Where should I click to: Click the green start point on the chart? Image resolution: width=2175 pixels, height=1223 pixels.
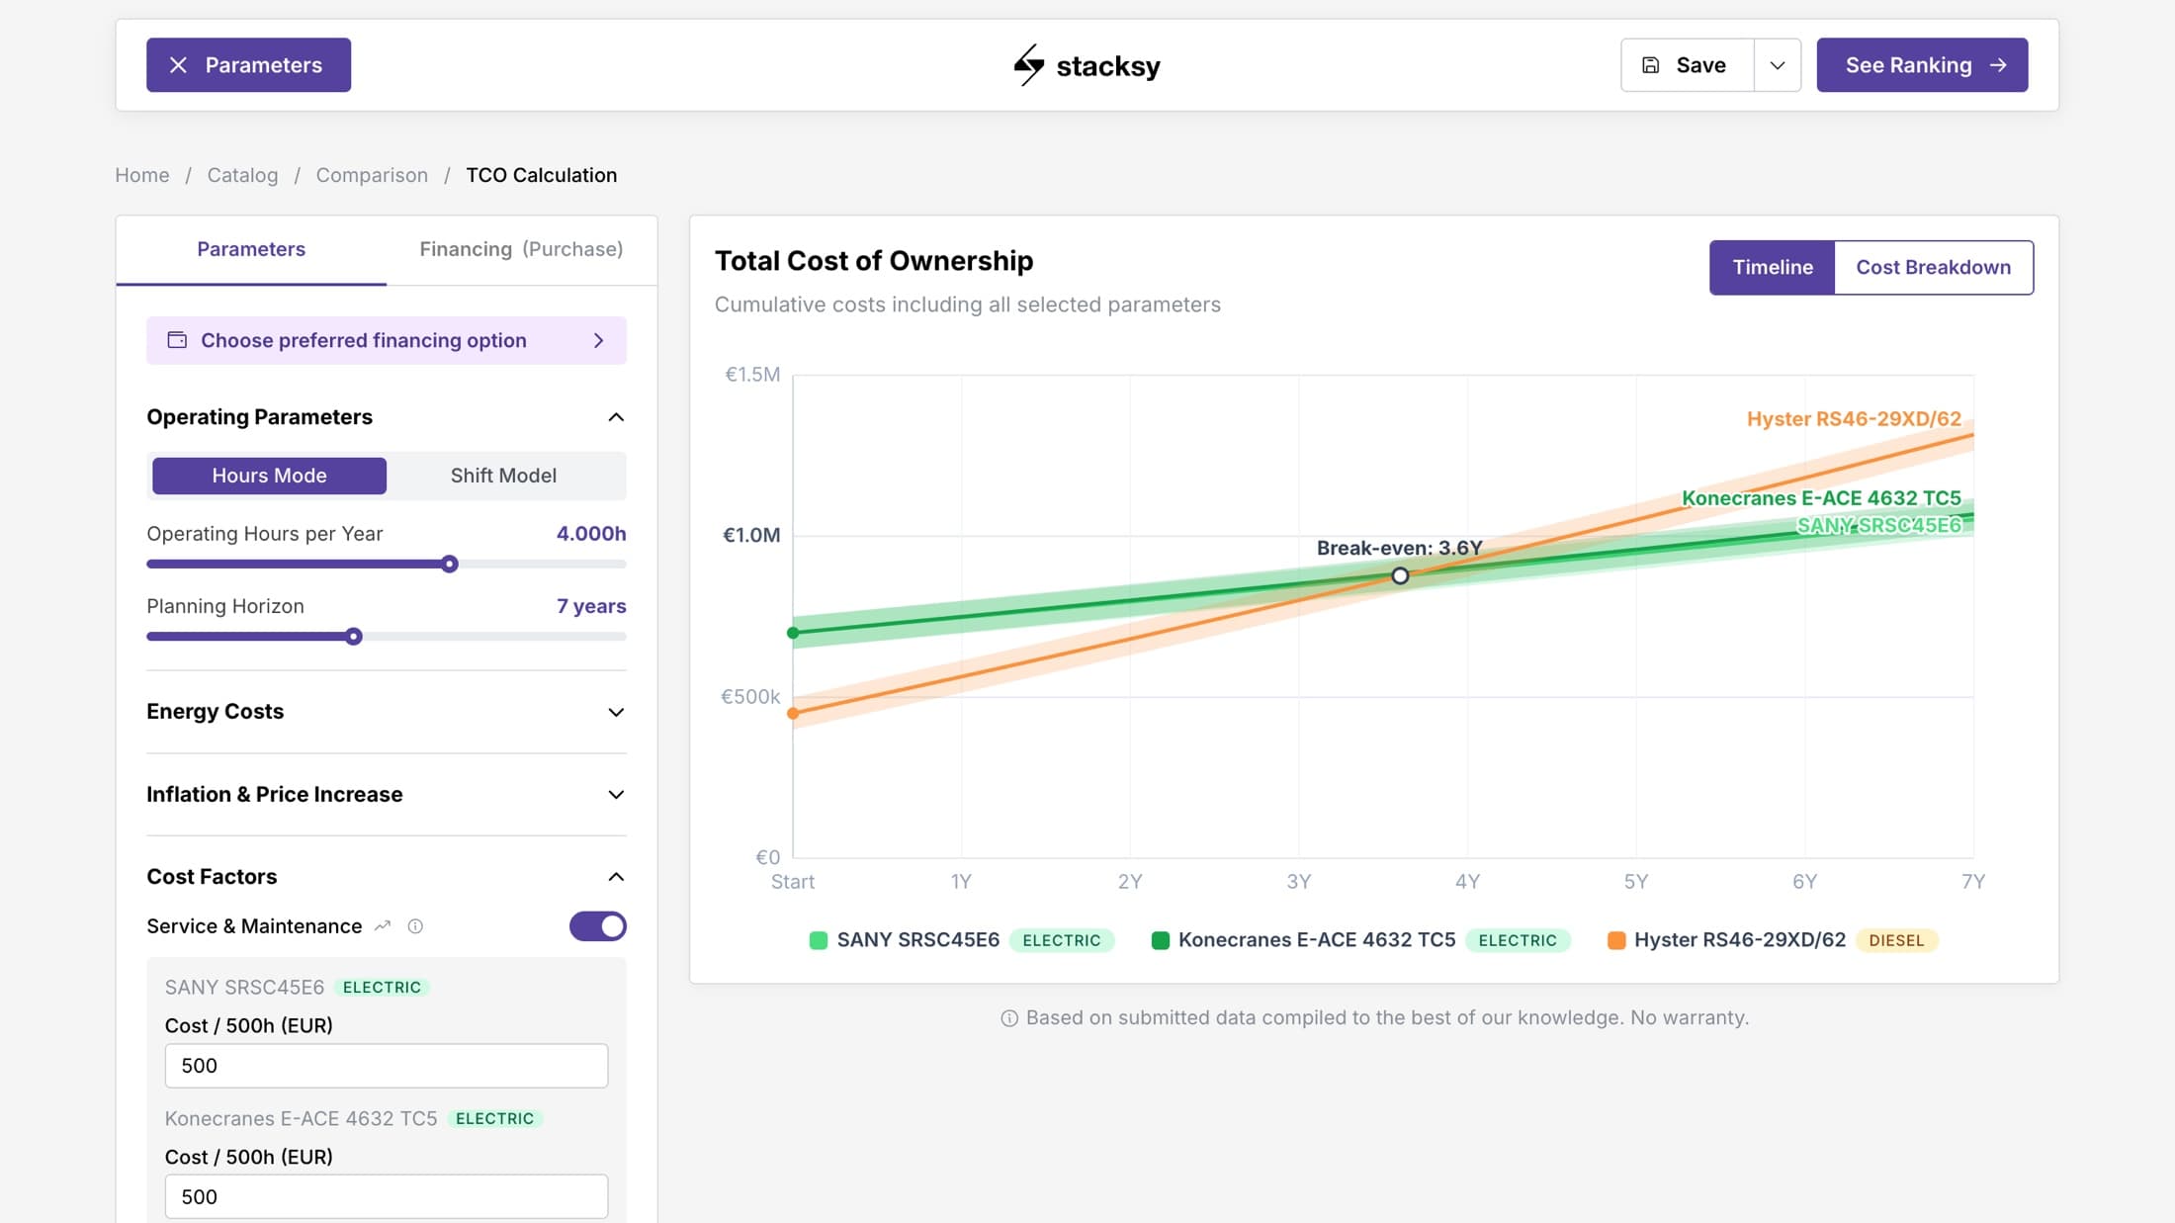[793, 633]
